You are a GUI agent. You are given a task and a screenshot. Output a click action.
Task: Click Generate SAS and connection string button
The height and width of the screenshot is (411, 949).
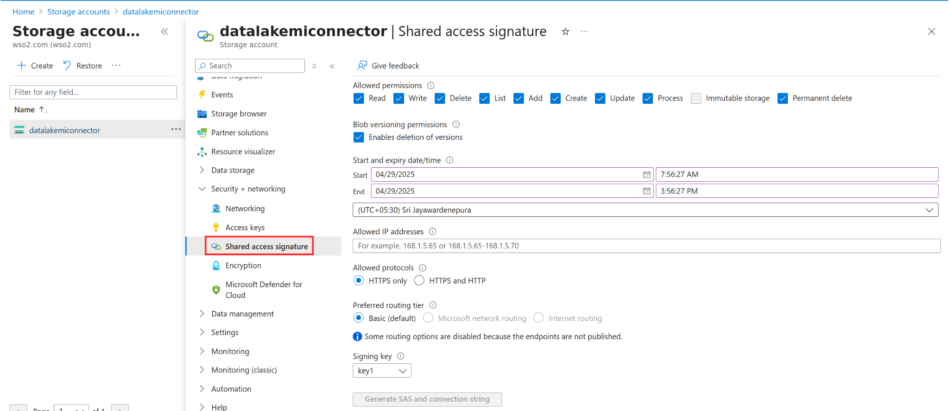pyautogui.click(x=427, y=399)
